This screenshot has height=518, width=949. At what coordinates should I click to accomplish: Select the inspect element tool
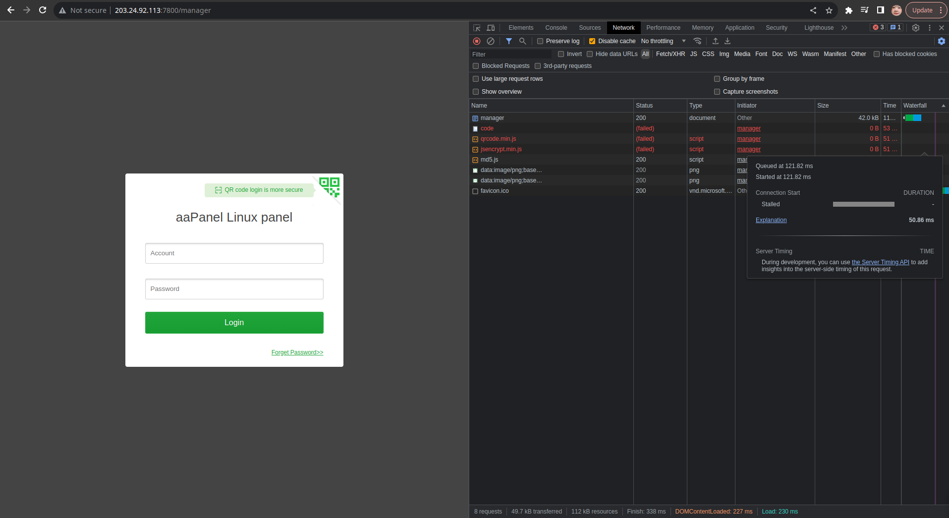[x=477, y=28]
